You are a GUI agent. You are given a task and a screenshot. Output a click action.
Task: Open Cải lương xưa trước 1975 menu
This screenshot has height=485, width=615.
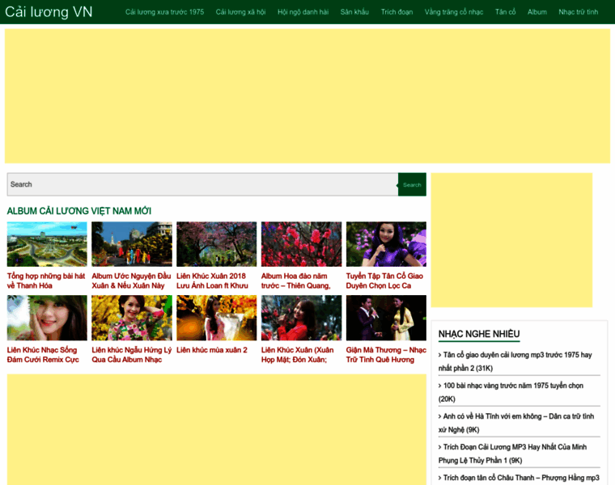pyautogui.click(x=164, y=12)
